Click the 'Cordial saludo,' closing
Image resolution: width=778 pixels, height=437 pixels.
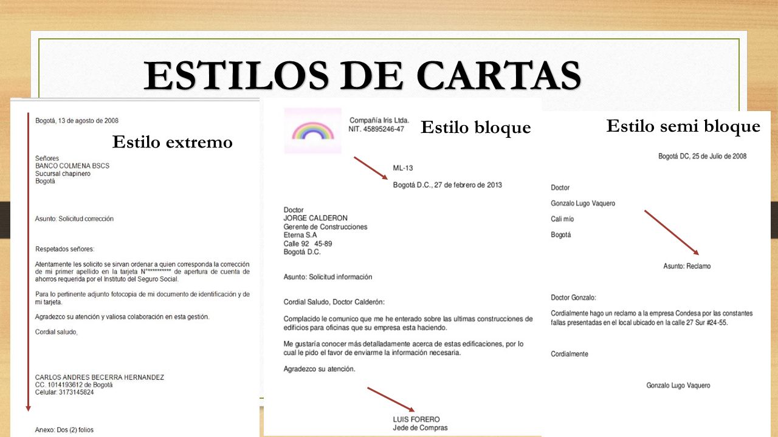[57, 332]
